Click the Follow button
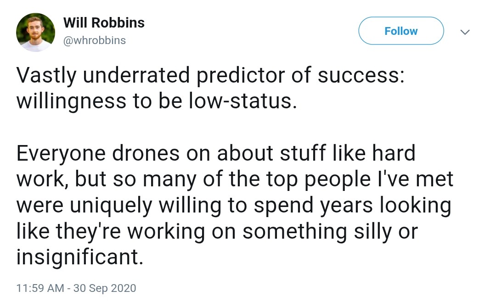 [x=401, y=31]
